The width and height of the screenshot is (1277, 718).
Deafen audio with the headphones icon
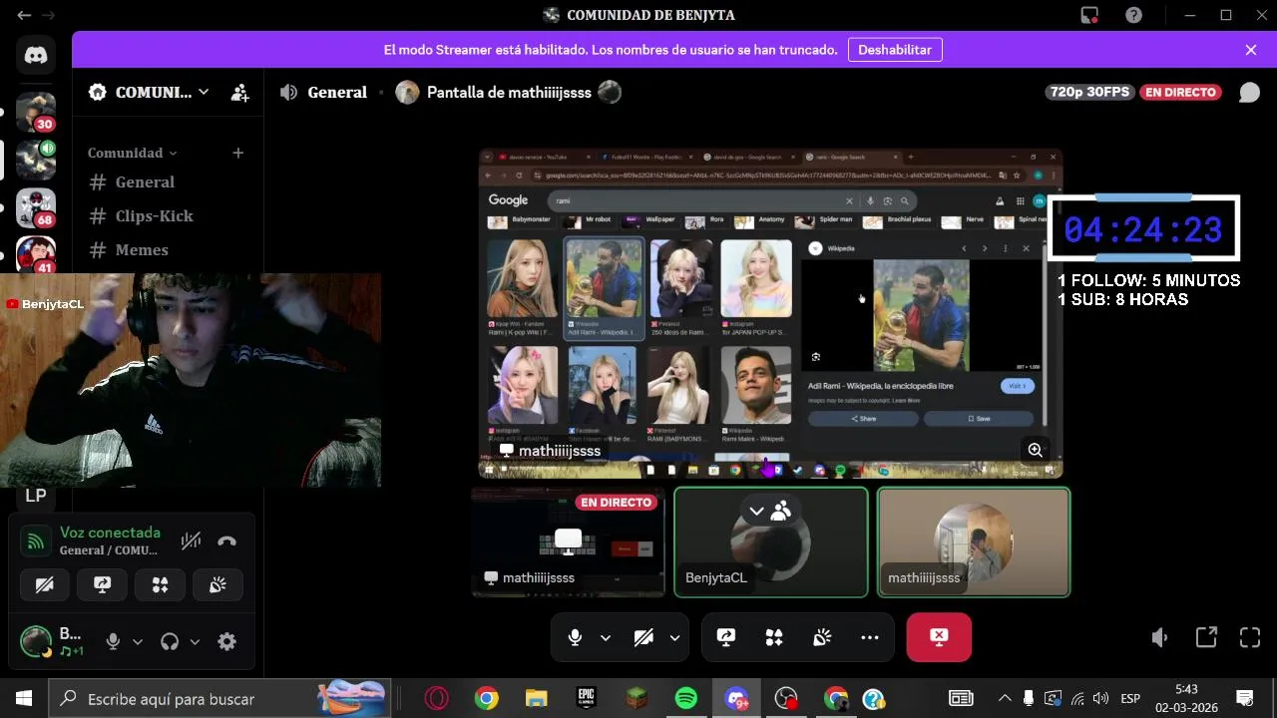[x=170, y=642]
